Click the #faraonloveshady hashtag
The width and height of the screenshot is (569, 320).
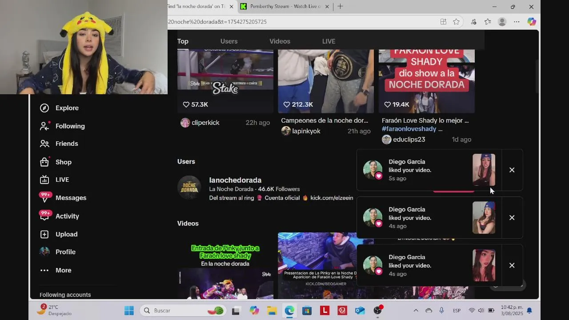click(x=409, y=129)
